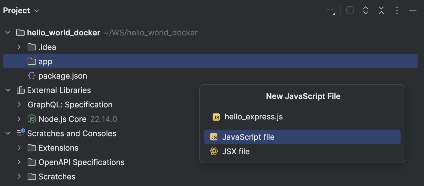Click the Scratches and Consoles label
The width and height of the screenshot is (424, 186).
pos(72,133)
